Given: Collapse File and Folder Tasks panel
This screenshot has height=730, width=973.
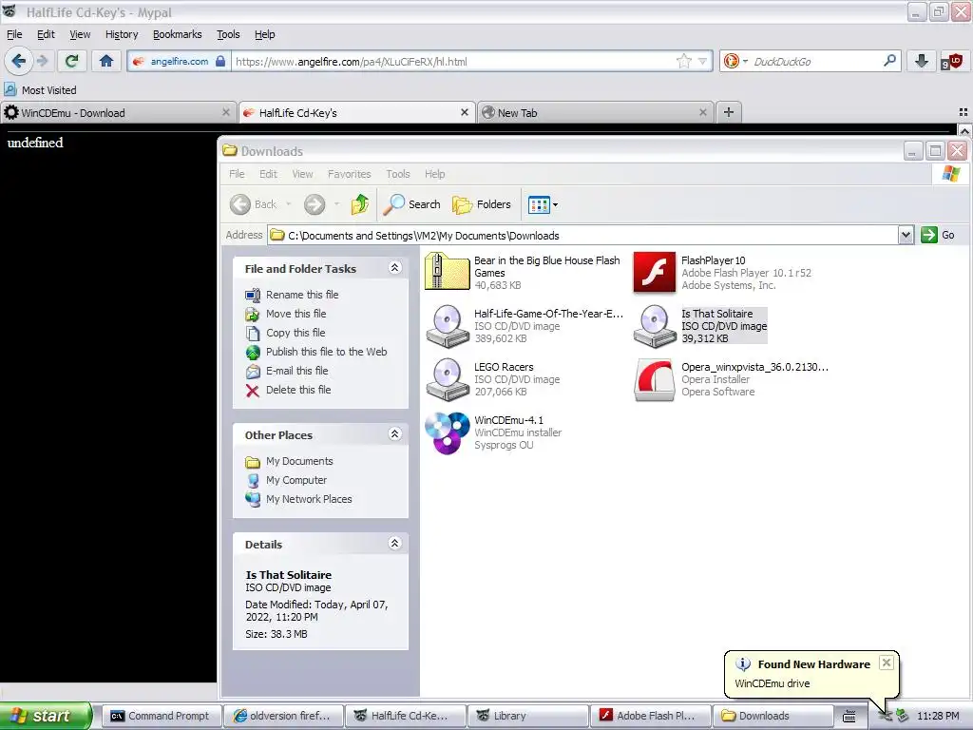Looking at the screenshot, I should pos(394,267).
